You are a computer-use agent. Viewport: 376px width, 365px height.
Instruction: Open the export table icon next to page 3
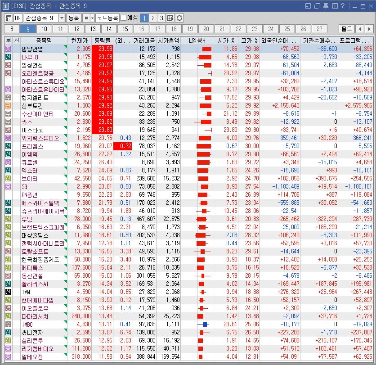(170, 18)
